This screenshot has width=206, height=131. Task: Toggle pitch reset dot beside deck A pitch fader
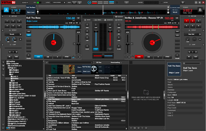click(74, 44)
